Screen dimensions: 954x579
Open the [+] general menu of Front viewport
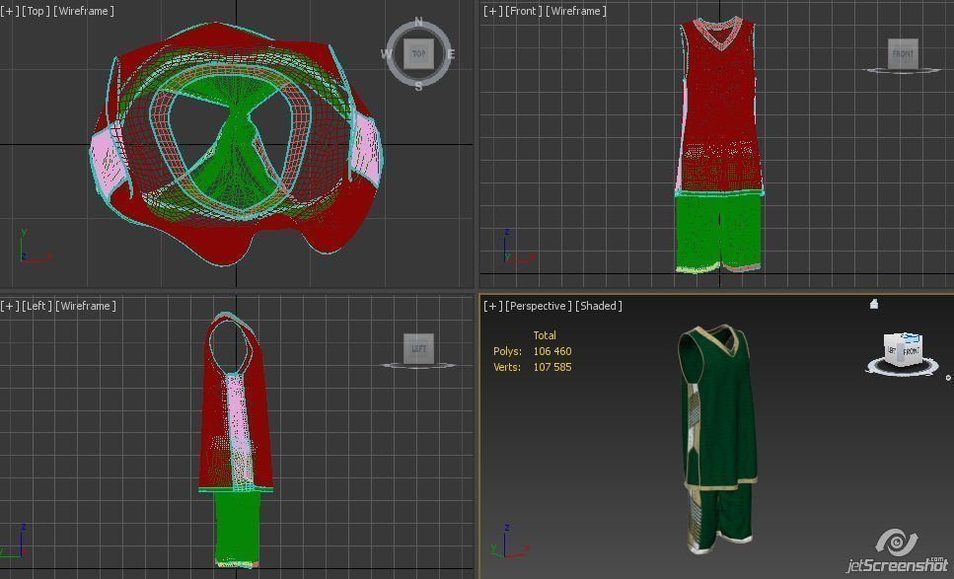[493, 11]
